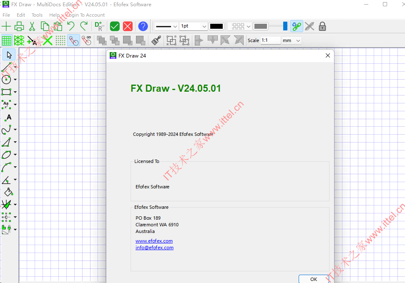The image size is (405, 283).
Task: Click the Scale 1:1 input field
Action: [x=270, y=40]
